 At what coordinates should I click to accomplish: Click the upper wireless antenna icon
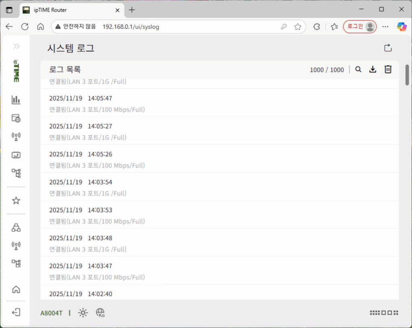pyautogui.click(x=16, y=137)
